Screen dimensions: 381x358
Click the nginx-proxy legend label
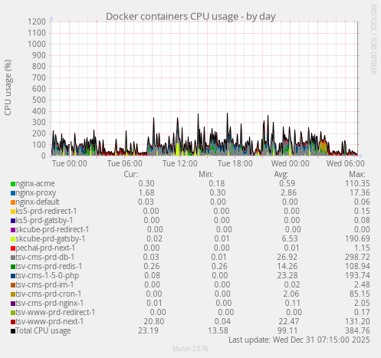click(x=36, y=192)
